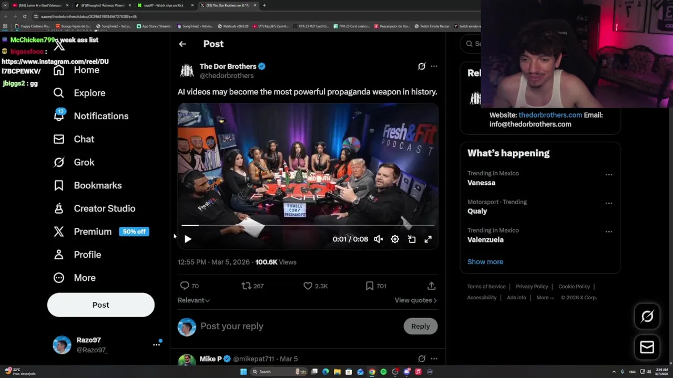Open the More menu in sidebar
The width and height of the screenshot is (673, 378).
(x=74, y=278)
